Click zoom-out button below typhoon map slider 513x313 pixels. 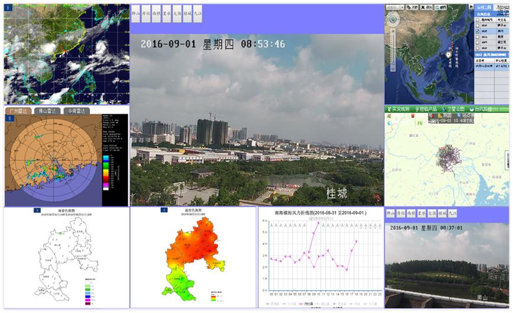click(393, 69)
